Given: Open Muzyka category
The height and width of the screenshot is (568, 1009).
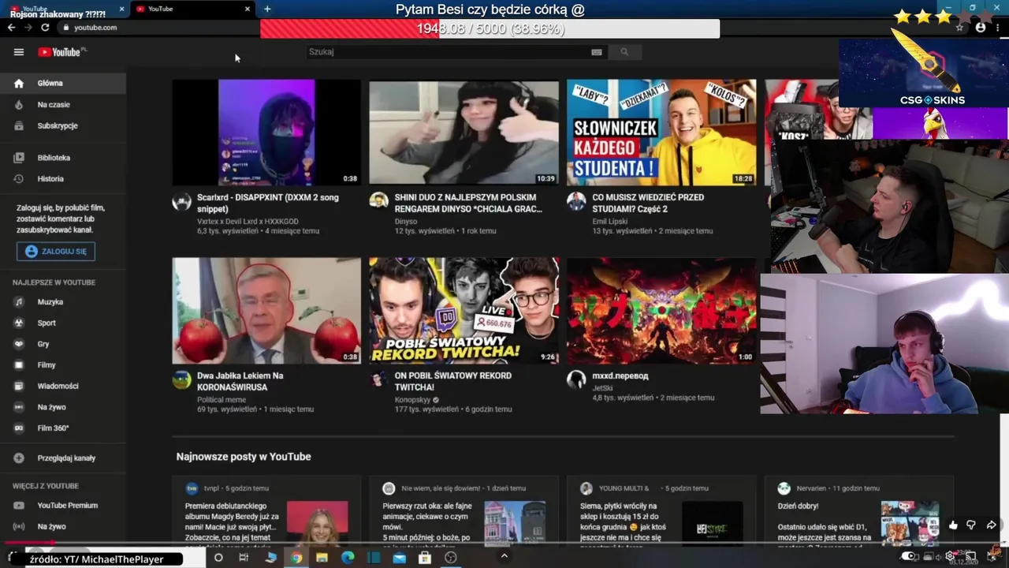Looking at the screenshot, I should coord(63,302).
